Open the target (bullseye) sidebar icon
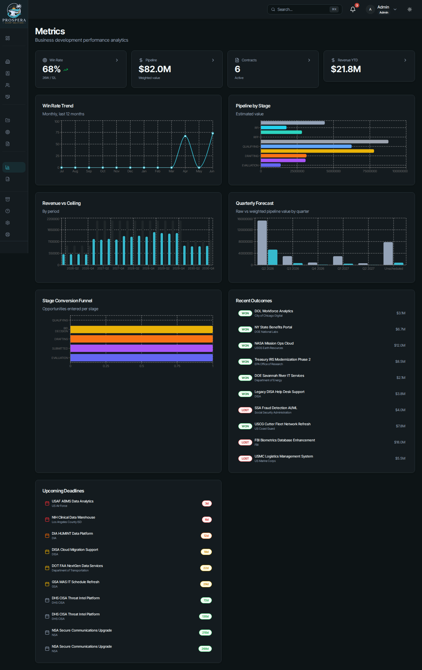Image resolution: width=422 pixels, height=670 pixels. [8, 132]
